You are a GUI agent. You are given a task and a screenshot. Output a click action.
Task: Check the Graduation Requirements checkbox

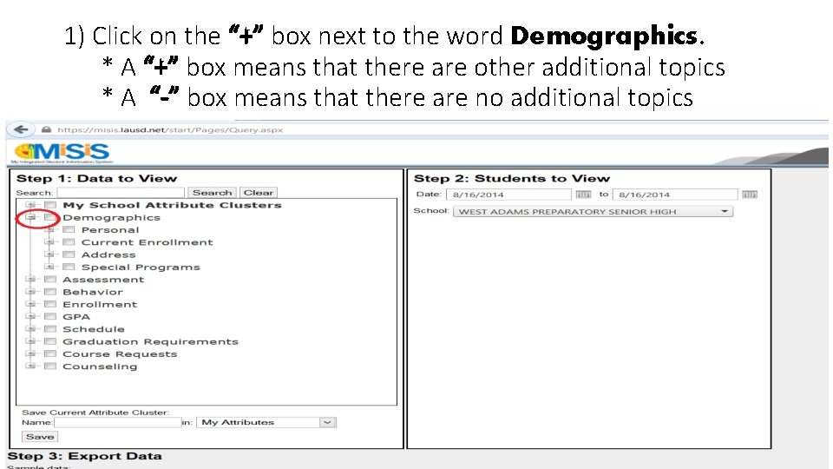pyautogui.click(x=50, y=341)
